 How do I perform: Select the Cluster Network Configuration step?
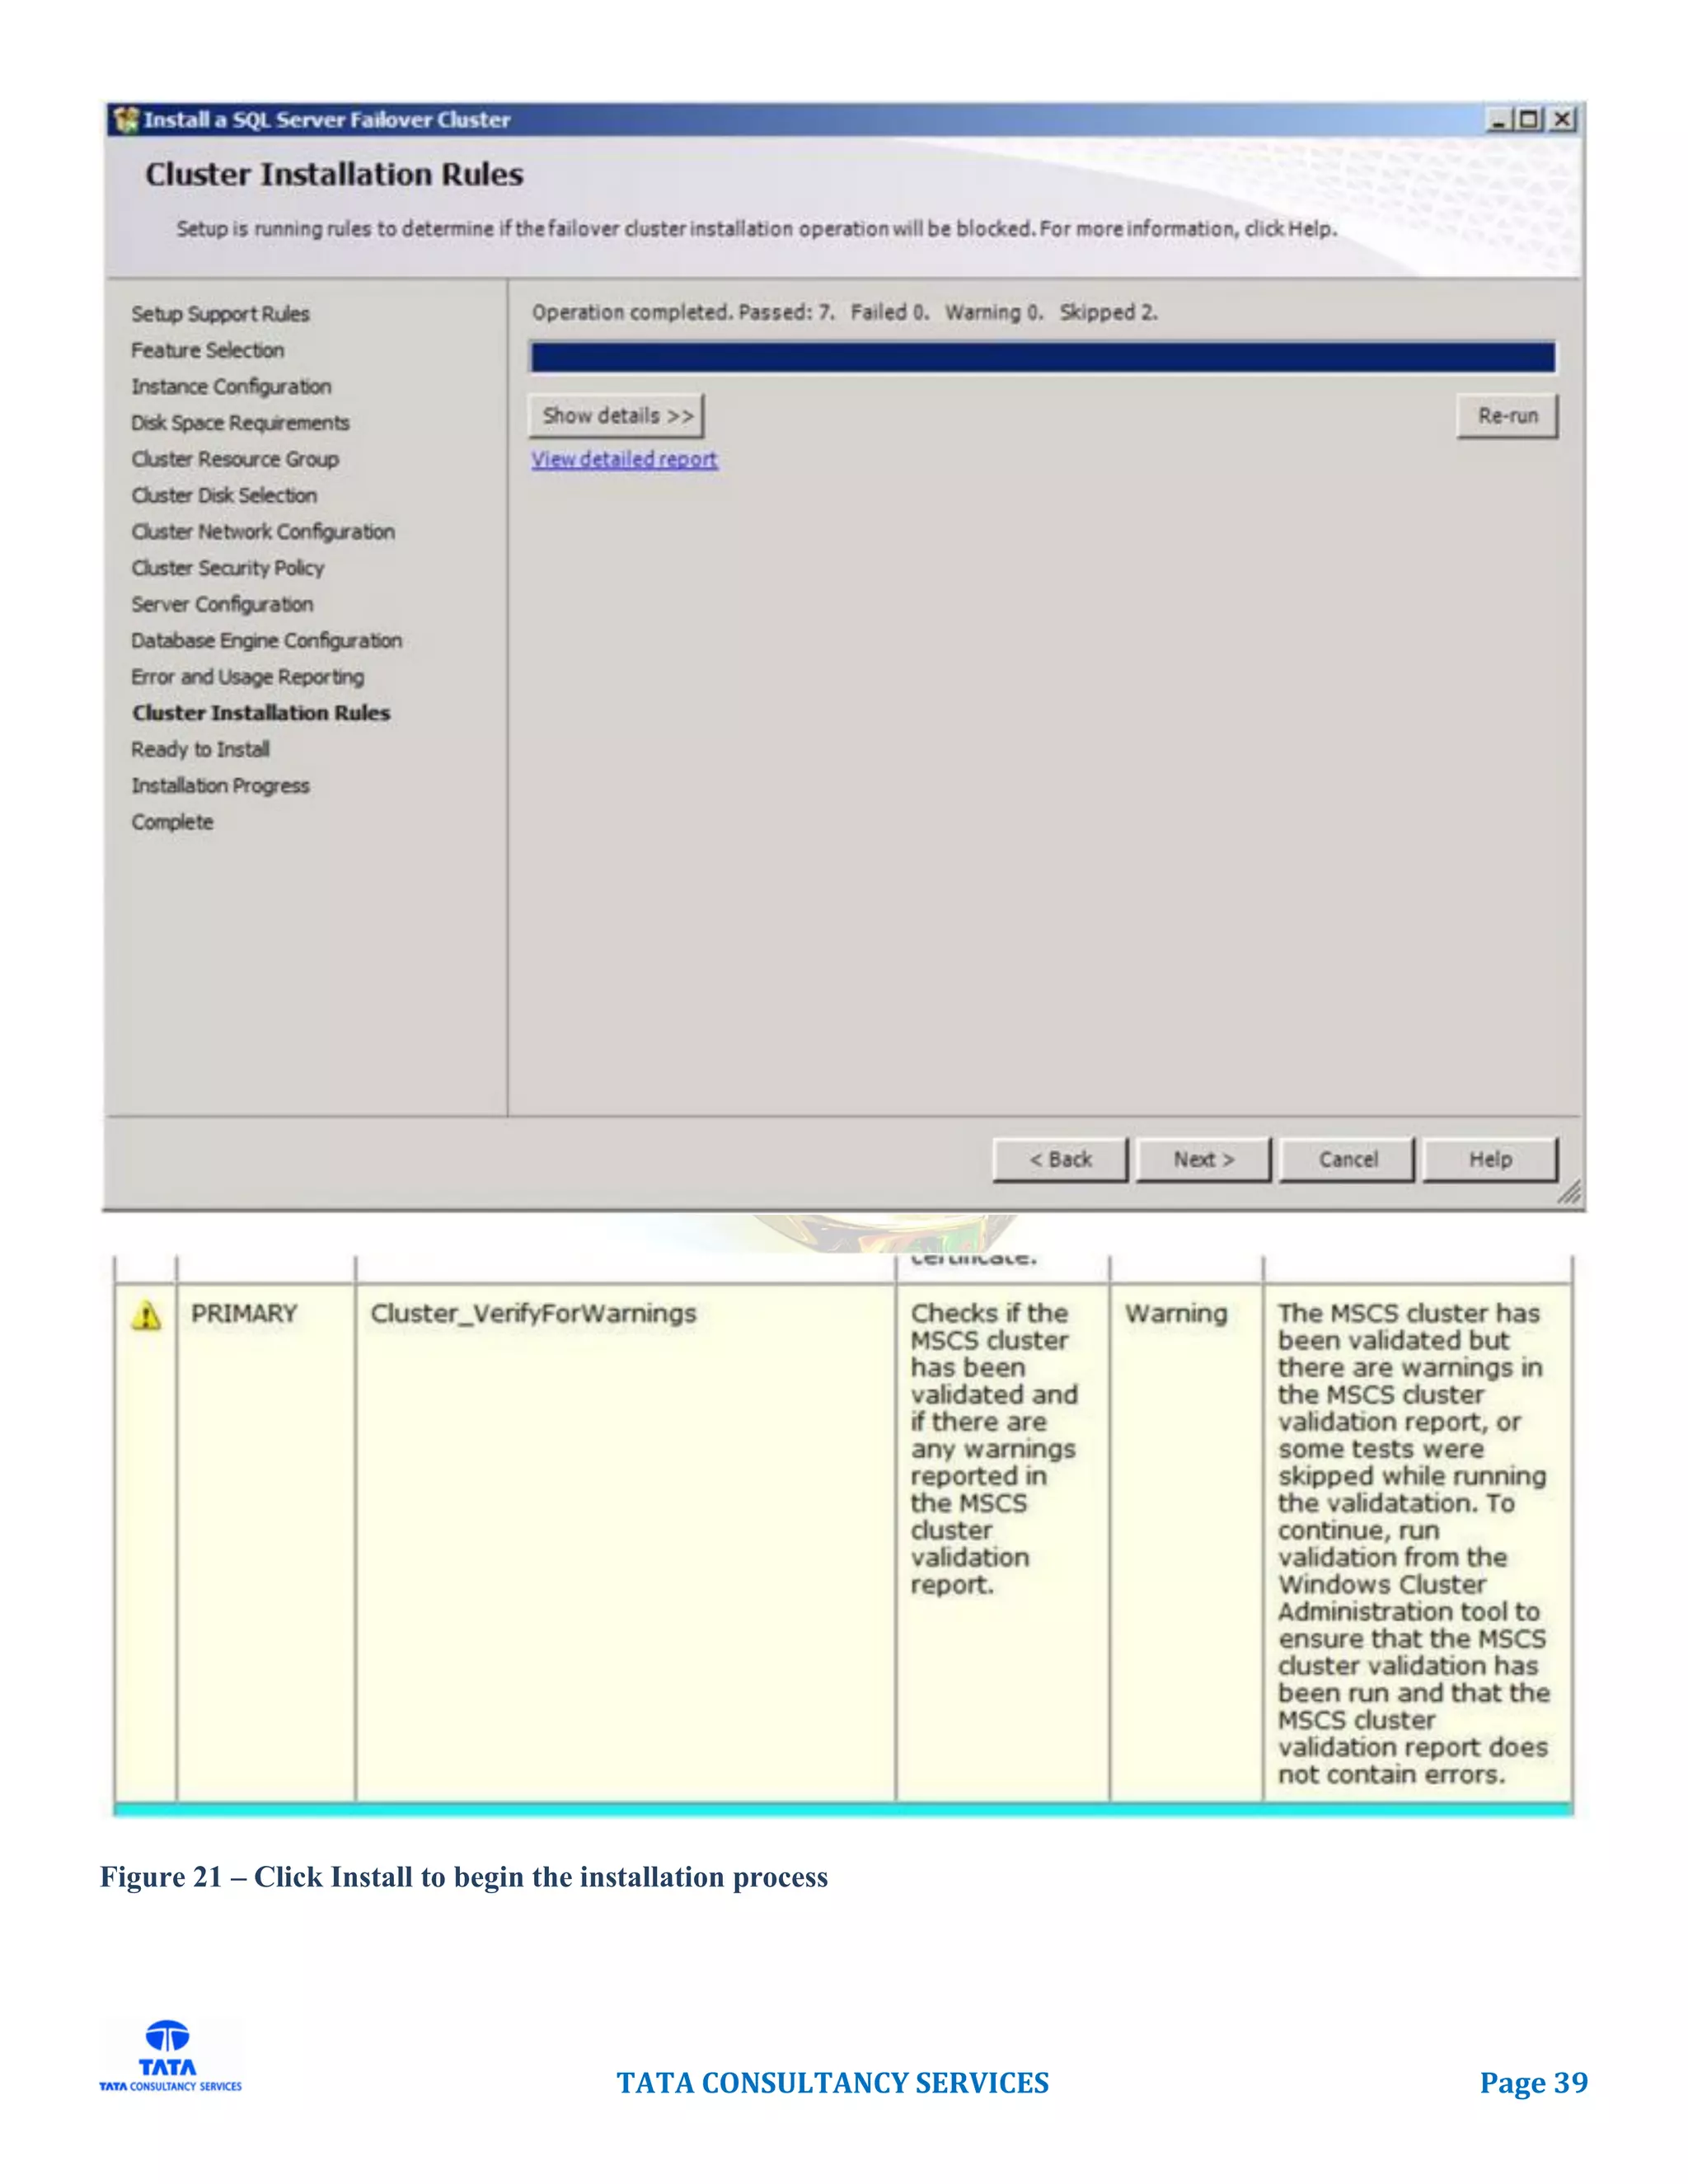(x=263, y=532)
